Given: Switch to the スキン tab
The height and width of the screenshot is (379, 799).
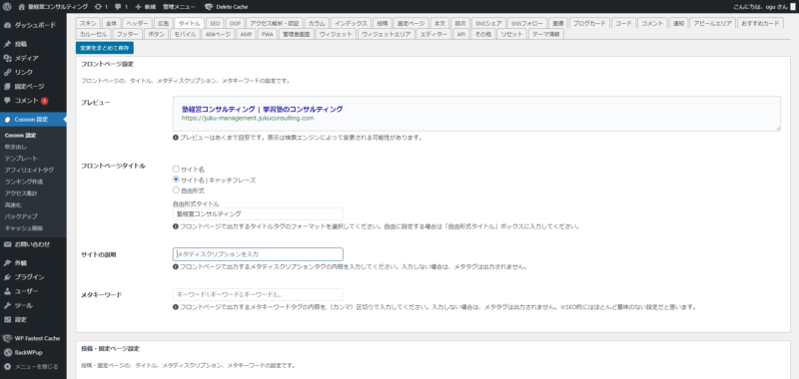Looking at the screenshot, I should click(x=88, y=23).
